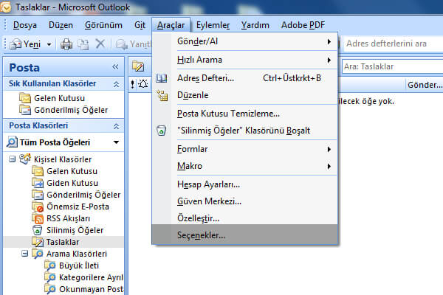
Task: Click Gelen Kutusu favorite folder icon
Action: (25, 98)
